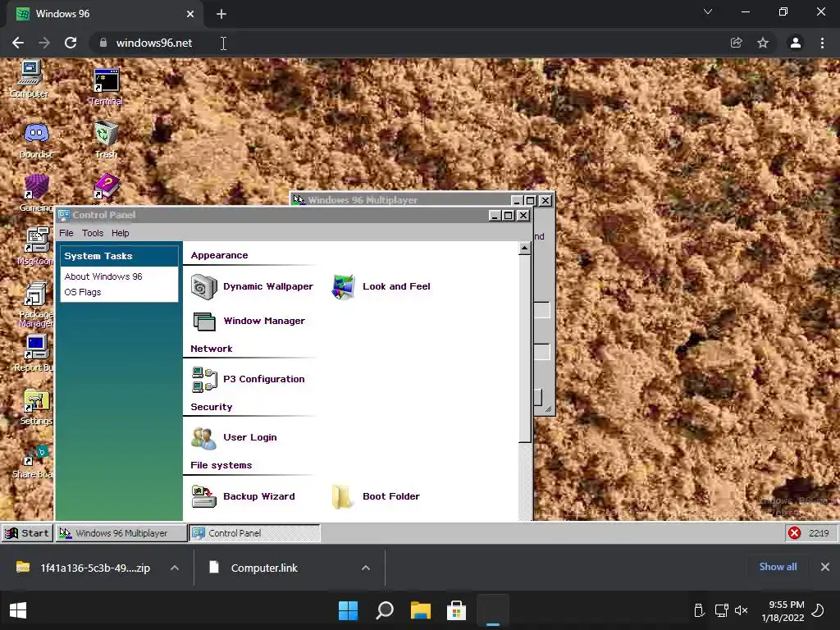This screenshot has height=630, width=840.
Task: Expand options for the downloaded zip file
Action: [175, 568]
